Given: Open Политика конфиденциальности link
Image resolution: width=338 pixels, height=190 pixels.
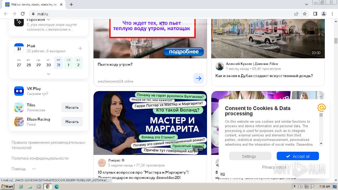Looking at the screenshot, I should click(40, 158).
